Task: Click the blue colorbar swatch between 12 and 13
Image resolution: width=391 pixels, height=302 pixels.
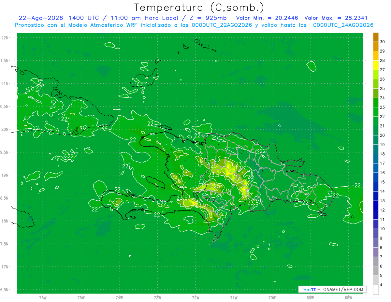Action: pyautogui.click(x=376, y=205)
